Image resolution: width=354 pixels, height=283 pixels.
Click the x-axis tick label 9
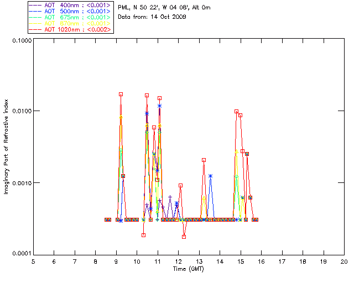(x=116, y=261)
